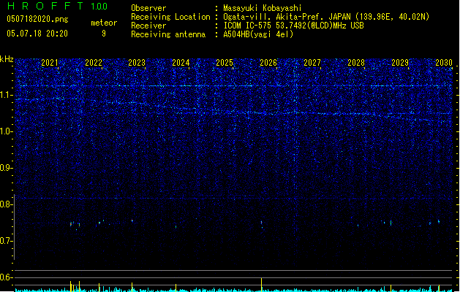Jump to the 2025 time marker
Image resolution: width=460 pixels, height=292 pixels.
click(x=225, y=64)
